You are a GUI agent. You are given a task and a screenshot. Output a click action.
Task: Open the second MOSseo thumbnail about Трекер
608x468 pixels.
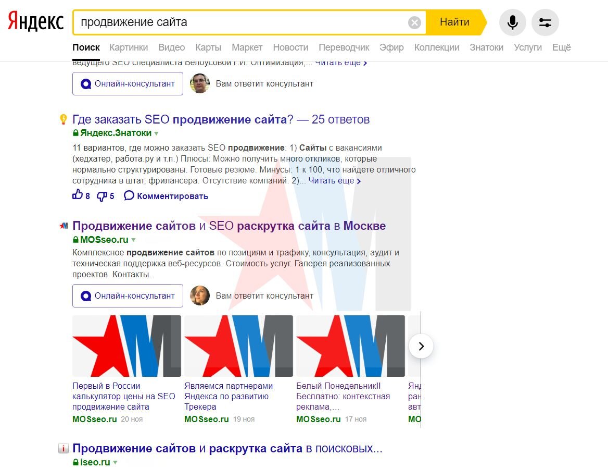[x=238, y=346]
